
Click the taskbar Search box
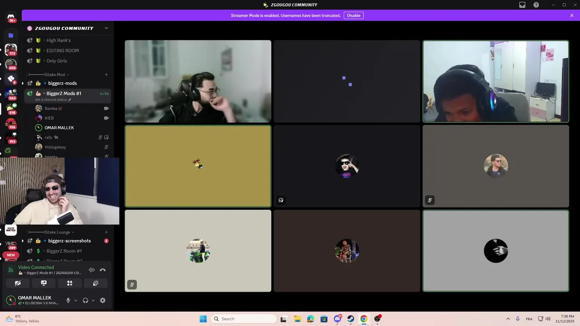(x=244, y=319)
